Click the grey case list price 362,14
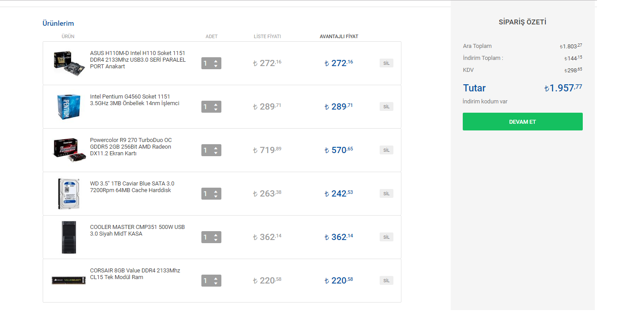Screen dimensions: 641x315 pos(267,237)
